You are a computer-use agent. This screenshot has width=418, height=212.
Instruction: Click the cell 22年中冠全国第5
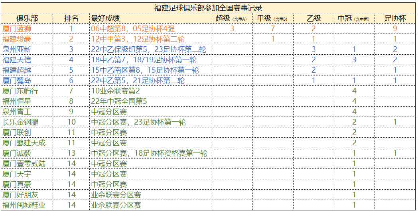point(151,101)
